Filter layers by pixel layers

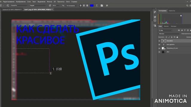point(179,30)
